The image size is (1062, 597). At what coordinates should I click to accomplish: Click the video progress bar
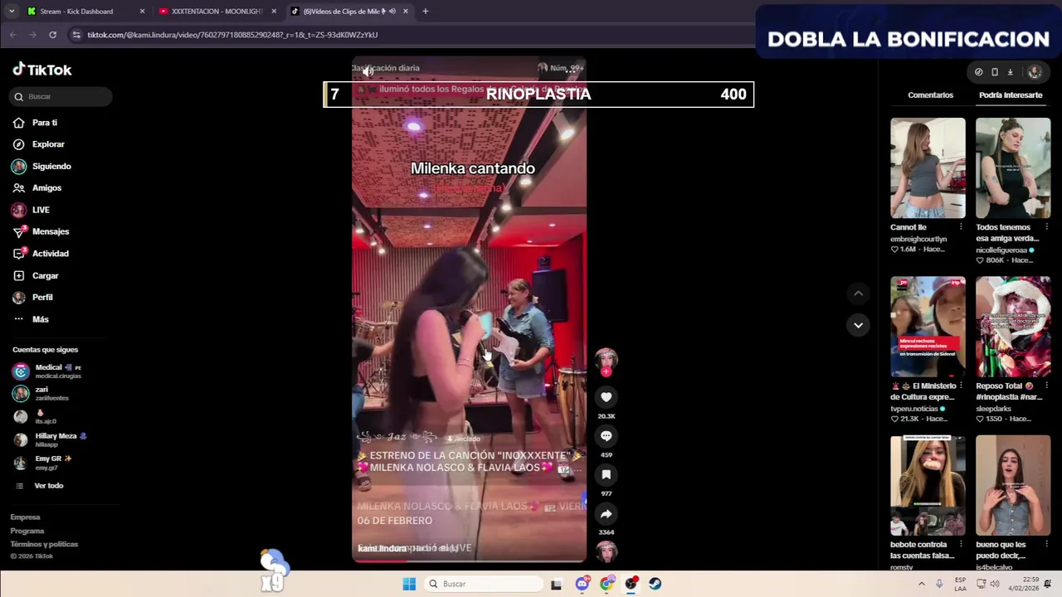coord(469,561)
